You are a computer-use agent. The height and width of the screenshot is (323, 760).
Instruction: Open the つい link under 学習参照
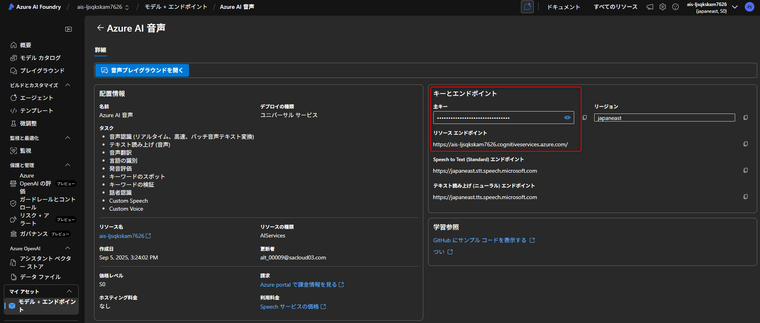click(x=443, y=252)
